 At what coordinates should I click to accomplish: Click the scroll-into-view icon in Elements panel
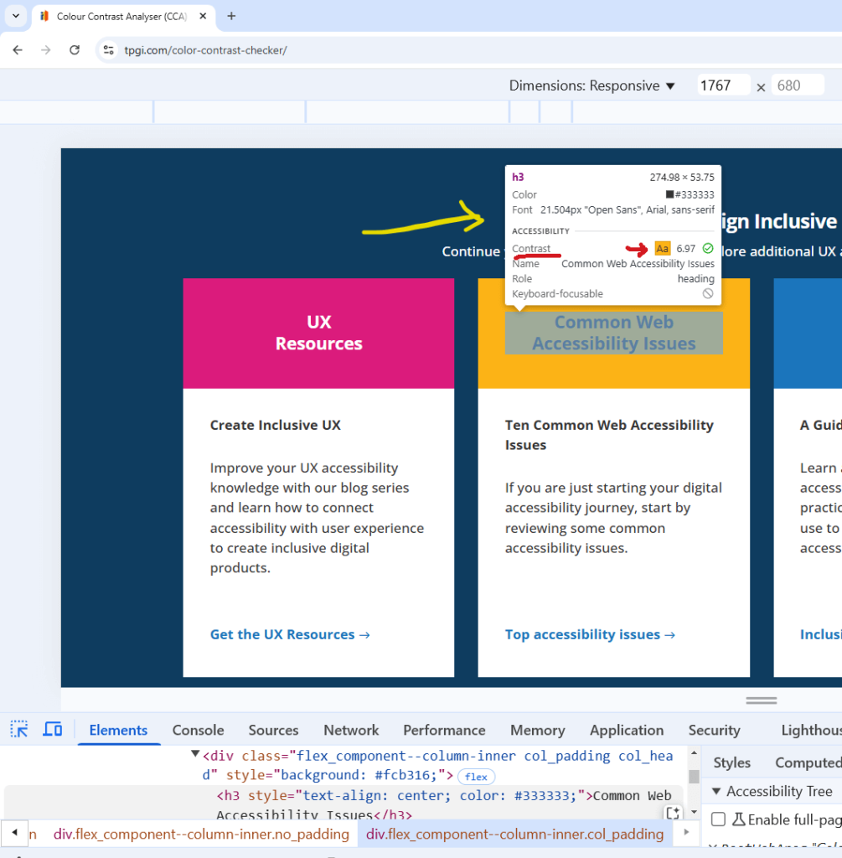[x=673, y=814]
